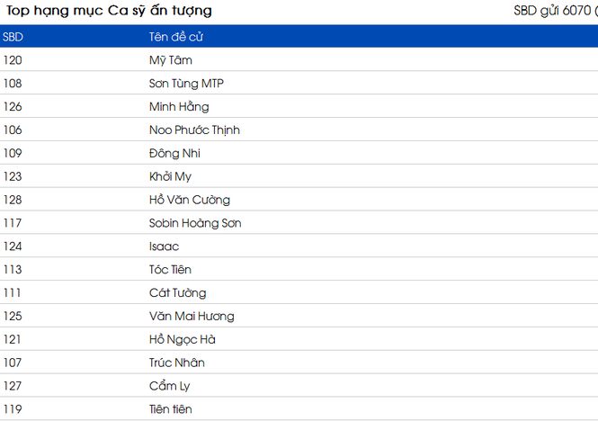Click SBD number 120 cell
Viewport: 598px width, 421px height.
[x=13, y=60]
